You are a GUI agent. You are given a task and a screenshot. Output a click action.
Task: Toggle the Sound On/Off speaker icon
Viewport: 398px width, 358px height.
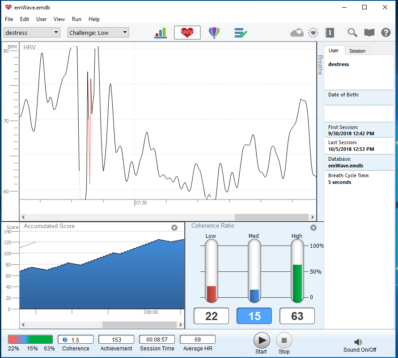click(358, 342)
